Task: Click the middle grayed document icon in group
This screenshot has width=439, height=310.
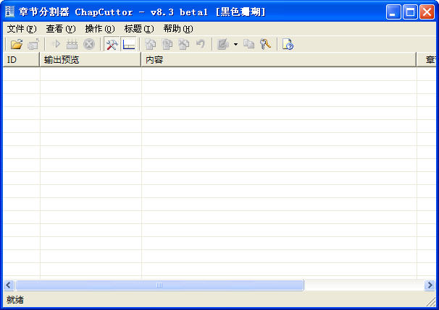Action: (167, 44)
